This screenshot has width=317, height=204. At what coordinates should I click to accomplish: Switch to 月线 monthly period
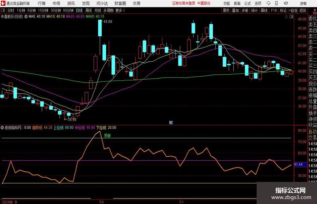click(98, 10)
